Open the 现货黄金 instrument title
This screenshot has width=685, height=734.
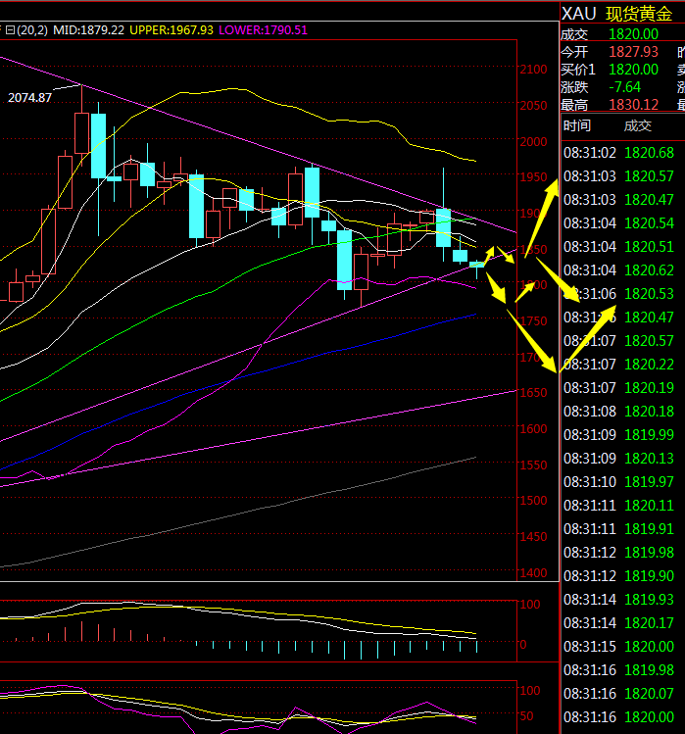pos(640,14)
